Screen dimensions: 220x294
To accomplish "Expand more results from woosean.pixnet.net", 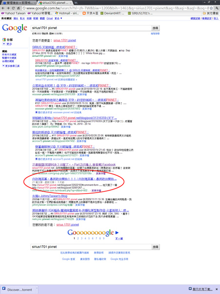I will coord(58,113).
